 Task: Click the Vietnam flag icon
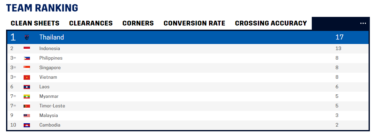click(27, 77)
